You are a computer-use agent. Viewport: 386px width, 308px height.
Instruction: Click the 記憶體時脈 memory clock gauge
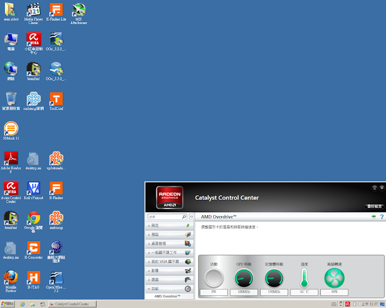(x=274, y=278)
